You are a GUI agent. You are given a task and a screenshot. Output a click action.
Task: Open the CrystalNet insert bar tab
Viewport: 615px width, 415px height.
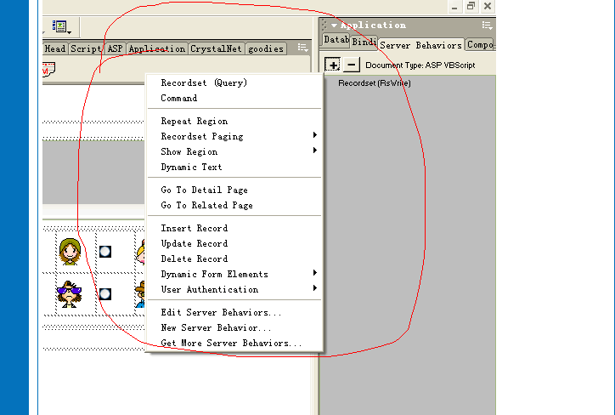tap(217, 48)
